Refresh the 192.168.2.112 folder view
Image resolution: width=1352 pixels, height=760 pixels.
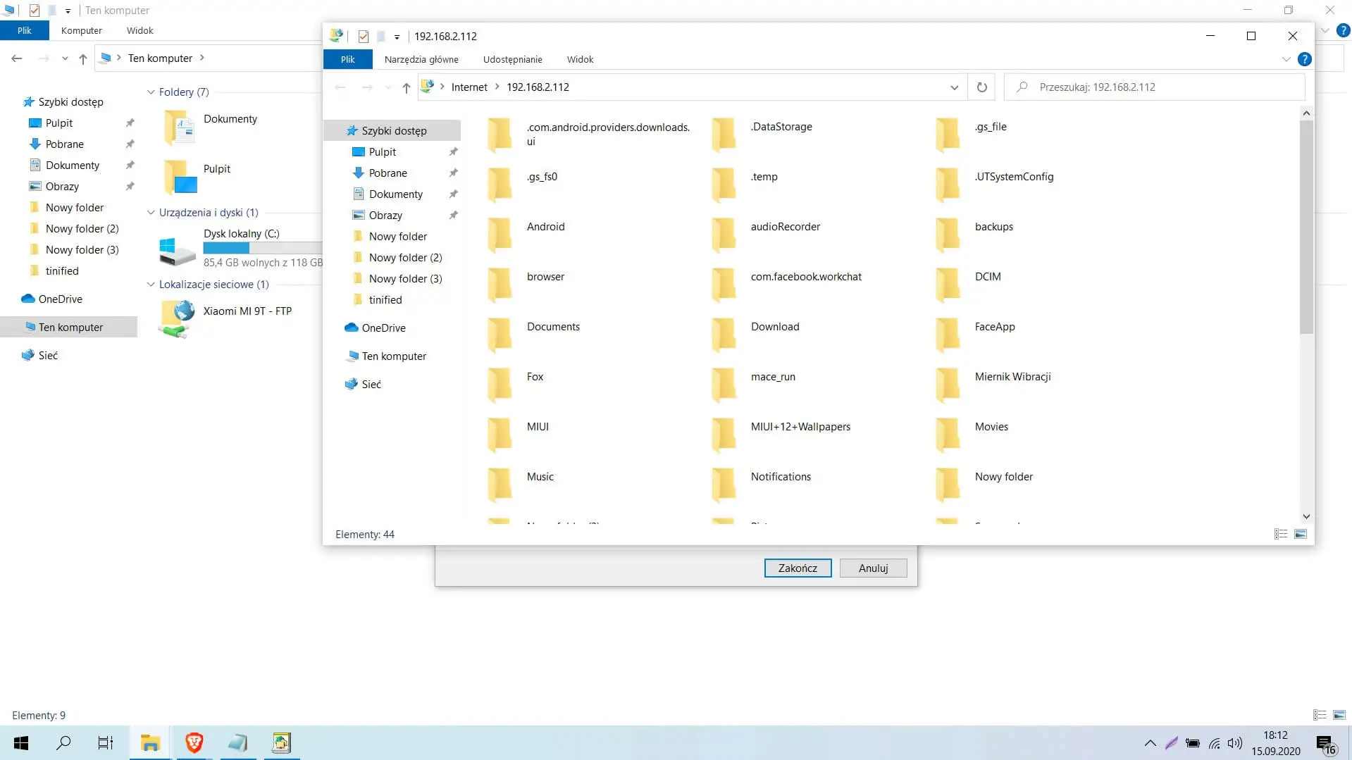[x=982, y=87]
